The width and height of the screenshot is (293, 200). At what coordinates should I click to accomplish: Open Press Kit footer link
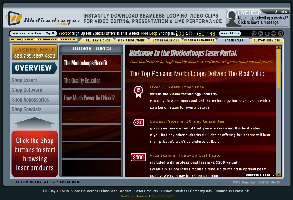click(242, 191)
